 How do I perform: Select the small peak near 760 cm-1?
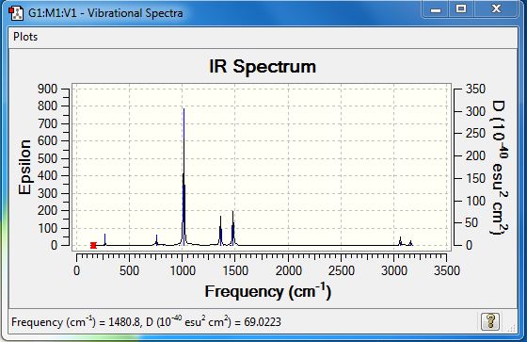pyautogui.click(x=156, y=240)
